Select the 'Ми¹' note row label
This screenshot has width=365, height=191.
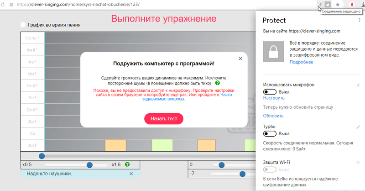(32, 74)
